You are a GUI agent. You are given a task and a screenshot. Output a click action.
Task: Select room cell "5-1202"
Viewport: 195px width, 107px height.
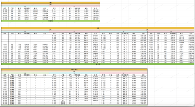(5, 44)
